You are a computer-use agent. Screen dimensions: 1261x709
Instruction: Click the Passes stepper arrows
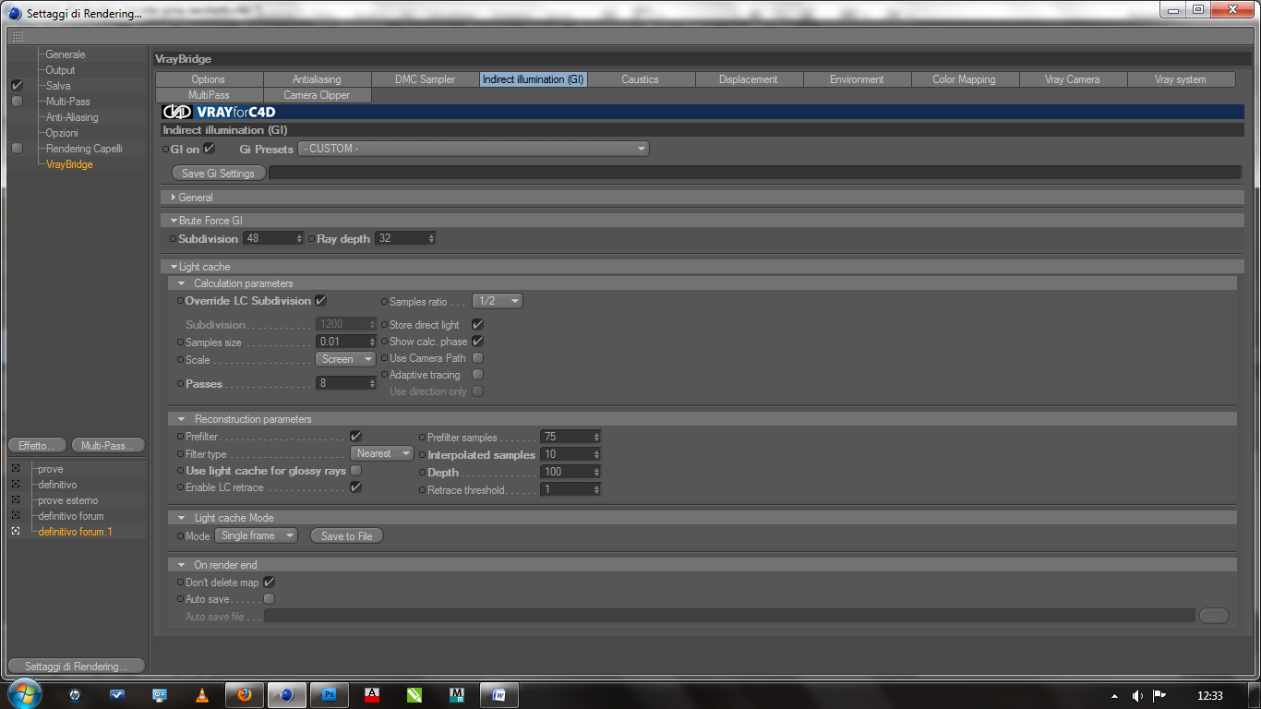click(372, 383)
